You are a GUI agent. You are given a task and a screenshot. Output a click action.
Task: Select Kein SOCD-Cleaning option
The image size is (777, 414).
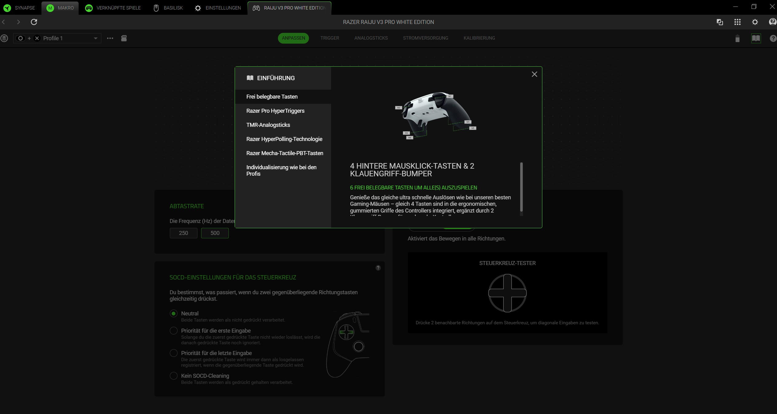[174, 376]
